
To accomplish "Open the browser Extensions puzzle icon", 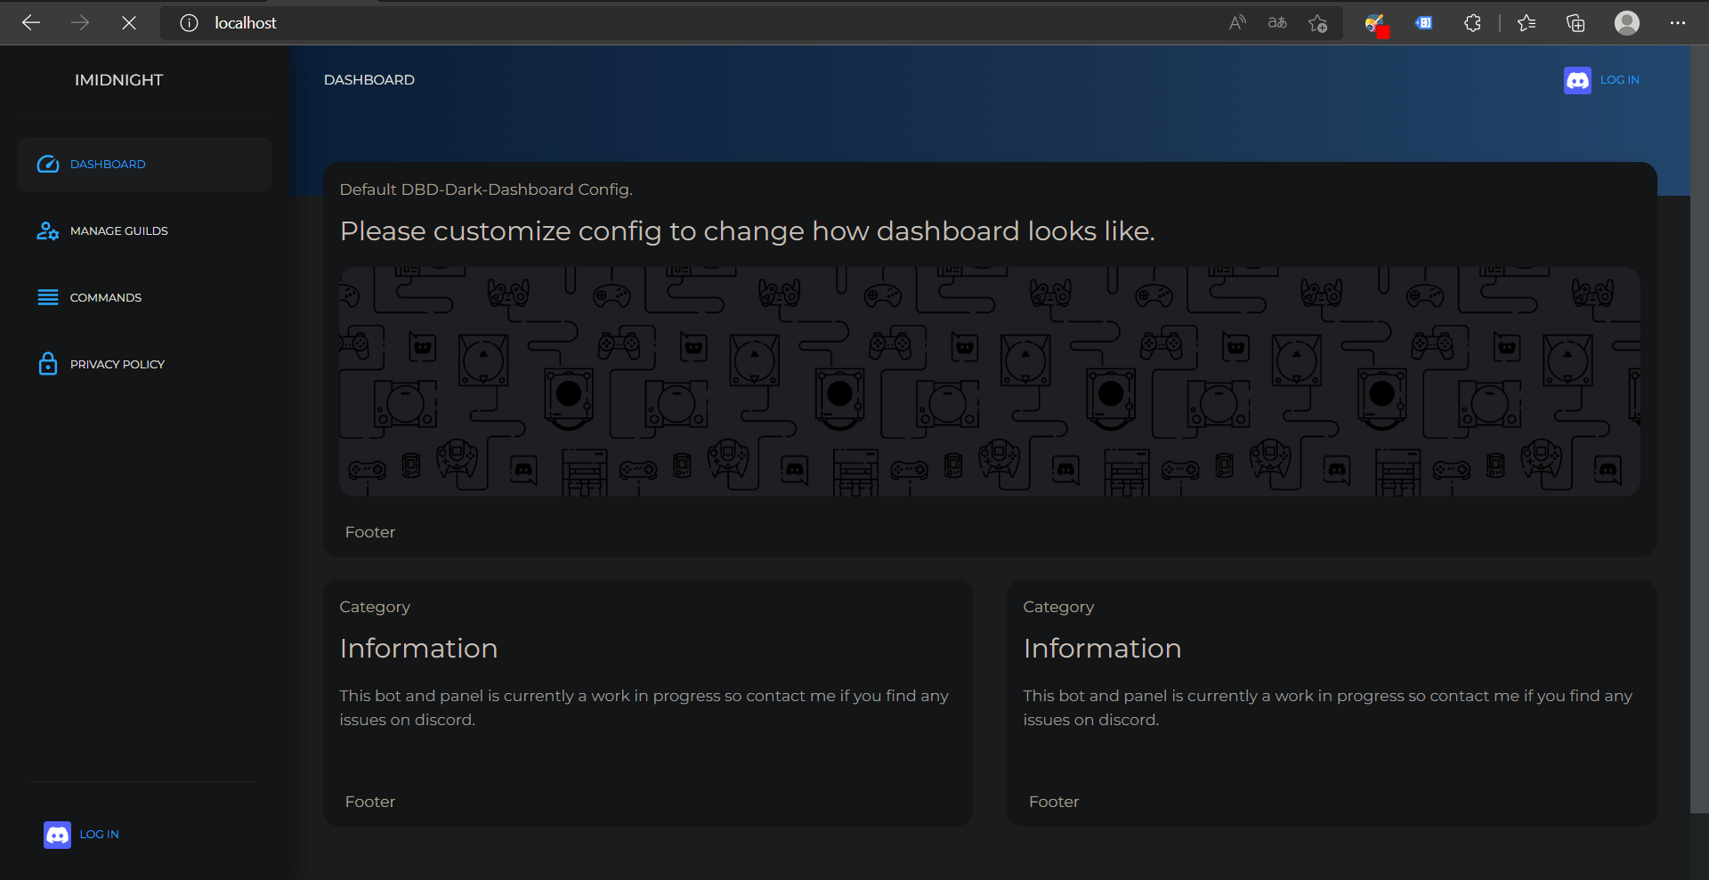I will point(1472,23).
